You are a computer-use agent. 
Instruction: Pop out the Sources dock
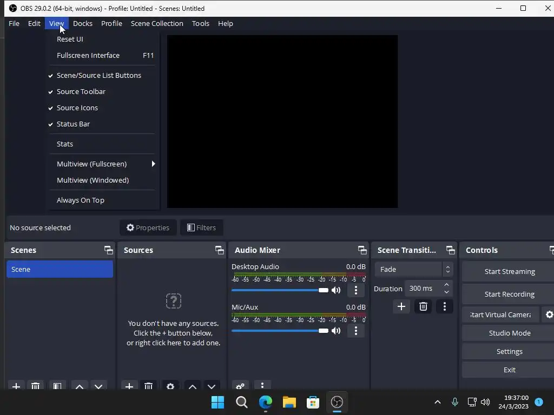click(220, 250)
